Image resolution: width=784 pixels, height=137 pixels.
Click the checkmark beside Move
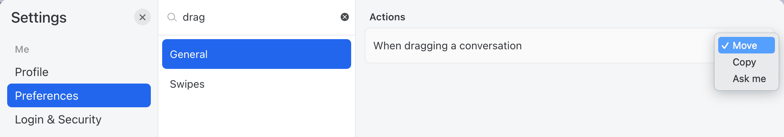[x=725, y=46]
